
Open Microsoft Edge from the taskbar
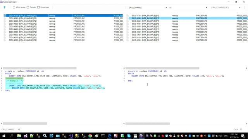click(x=109, y=136)
